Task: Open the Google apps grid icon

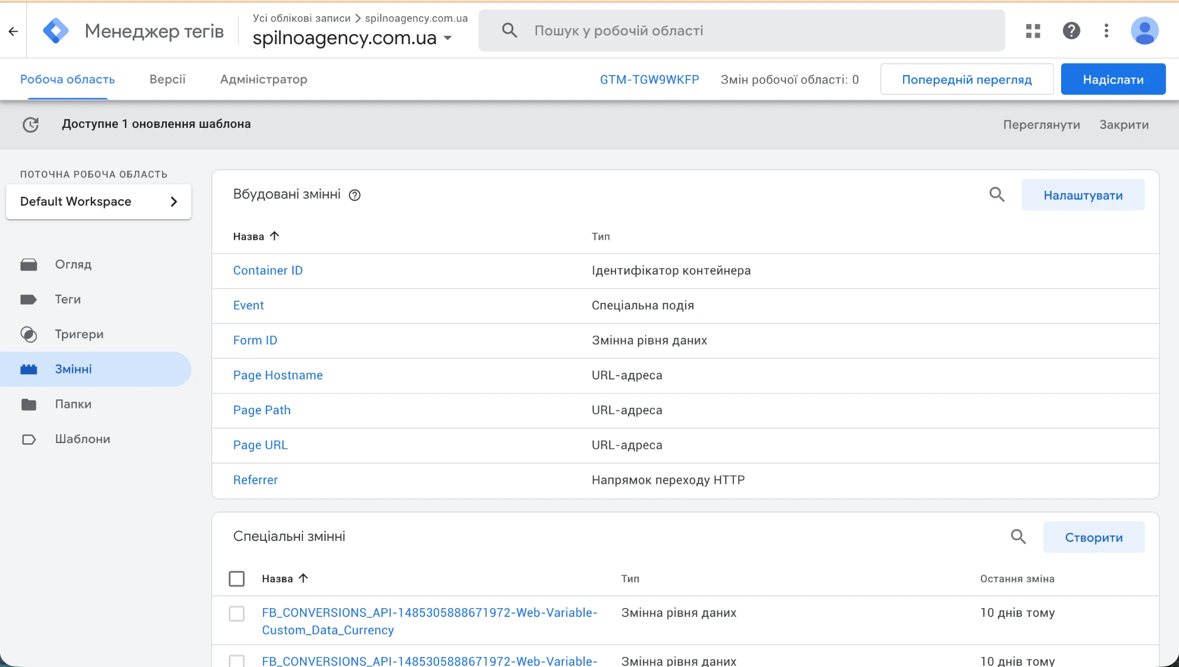Action: tap(1033, 31)
